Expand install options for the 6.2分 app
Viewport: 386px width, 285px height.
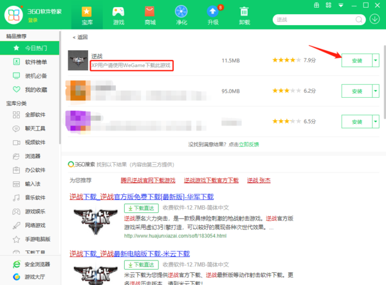[x=376, y=91]
